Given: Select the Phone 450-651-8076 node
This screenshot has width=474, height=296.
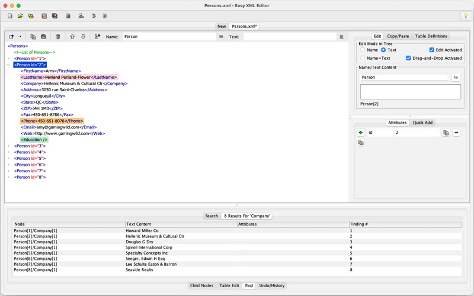Looking at the screenshot, I should (x=52, y=121).
